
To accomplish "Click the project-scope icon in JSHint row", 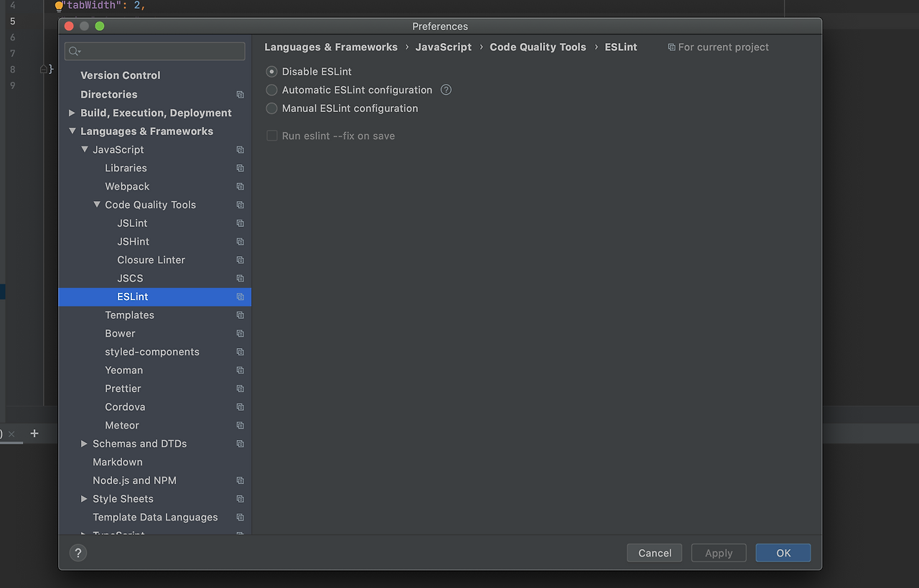I will click(x=241, y=242).
